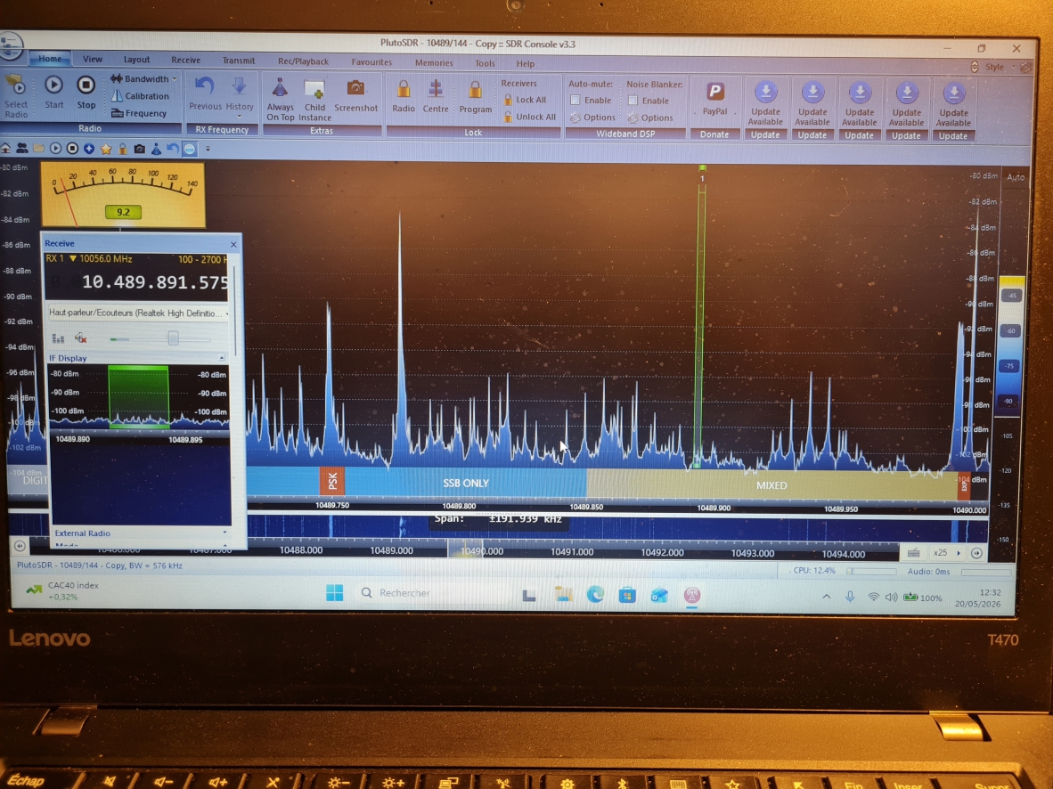The image size is (1053, 789).
Task: Open the Home ribbon tab
Action: (50, 59)
